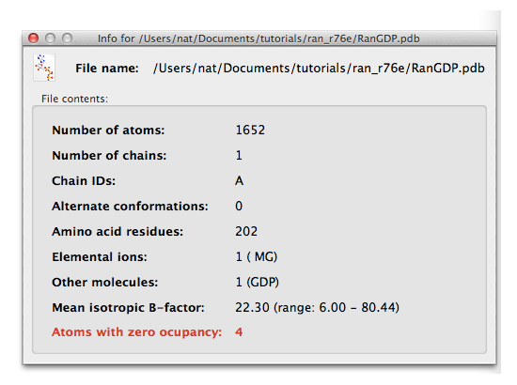This screenshot has width=517, height=385.
Task: Click the 'File contents:' heading
Action: (x=74, y=99)
